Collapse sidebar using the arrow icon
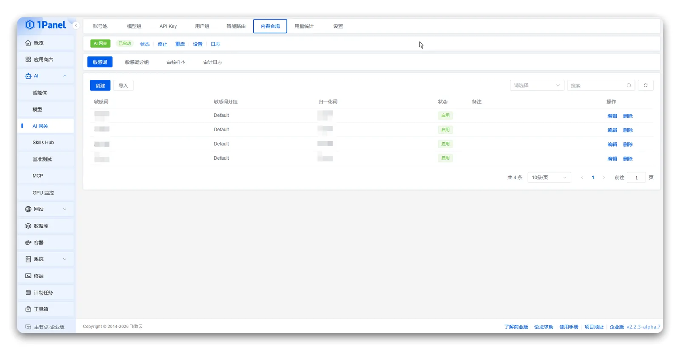 [x=76, y=25]
